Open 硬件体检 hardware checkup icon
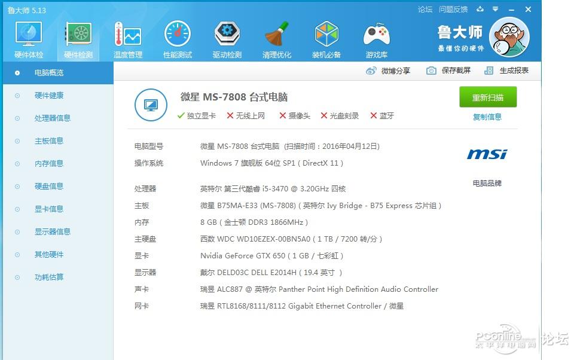Image resolution: width=574 pixels, height=360 pixels. pos(29,34)
